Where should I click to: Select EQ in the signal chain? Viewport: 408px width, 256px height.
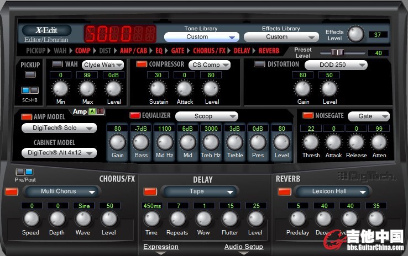point(159,51)
